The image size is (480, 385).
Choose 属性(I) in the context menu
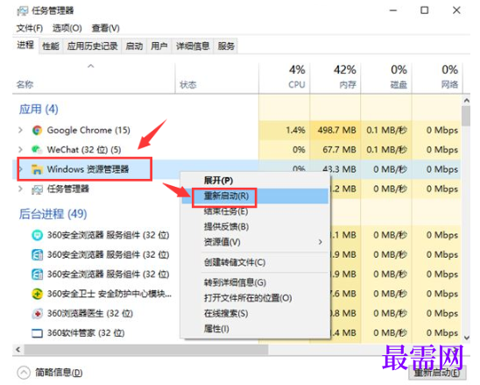(255, 329)
